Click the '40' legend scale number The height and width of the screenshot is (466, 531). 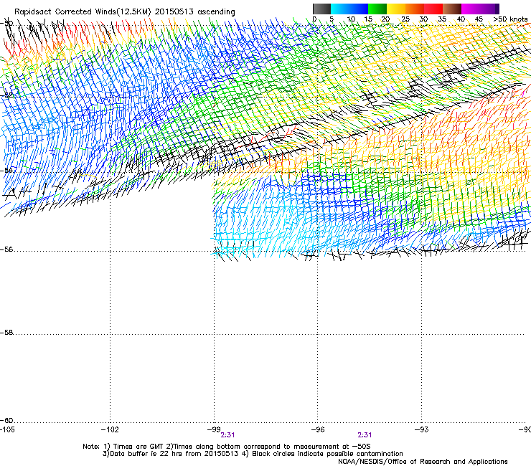coord(461,19)
